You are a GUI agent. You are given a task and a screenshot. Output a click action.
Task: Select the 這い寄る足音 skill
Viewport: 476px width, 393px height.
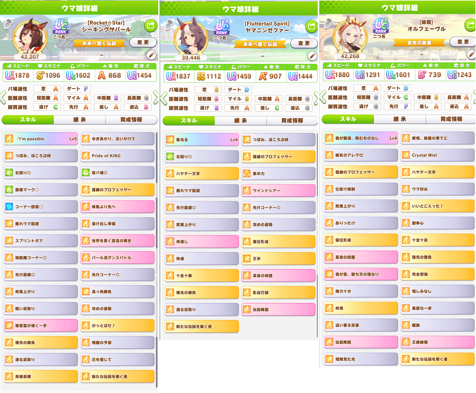(x=361, y=325)
